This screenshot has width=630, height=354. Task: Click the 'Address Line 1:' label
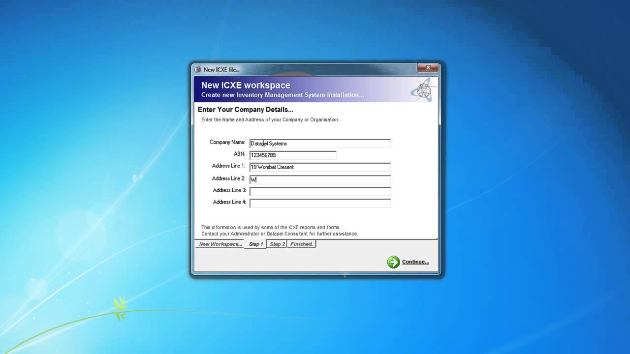229,166
